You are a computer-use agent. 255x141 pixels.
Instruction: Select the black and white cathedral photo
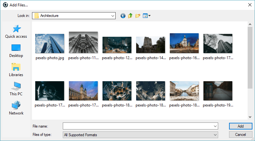[x=83, y=43]
